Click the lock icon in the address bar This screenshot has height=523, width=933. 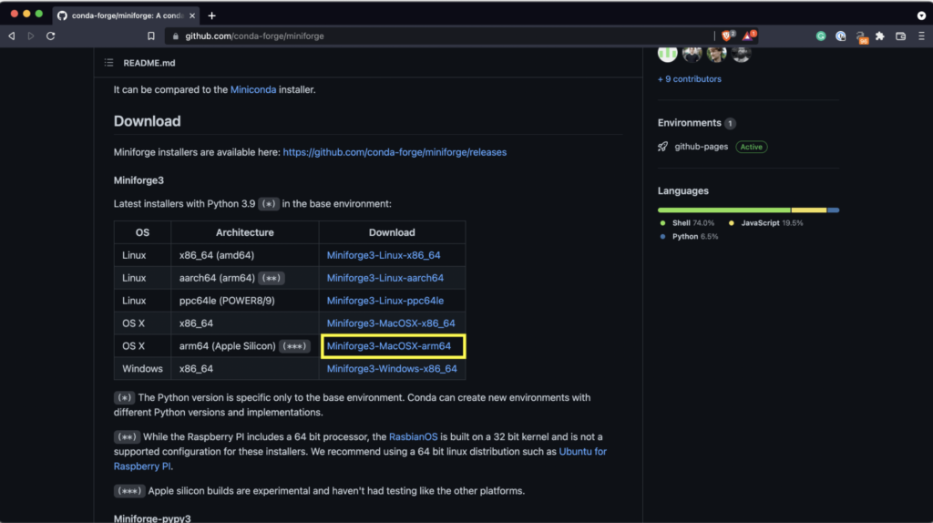tap(175, 36)
